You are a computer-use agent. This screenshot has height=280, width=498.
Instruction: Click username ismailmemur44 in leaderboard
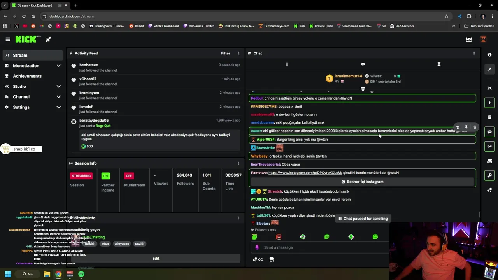[x=348, y=76]
